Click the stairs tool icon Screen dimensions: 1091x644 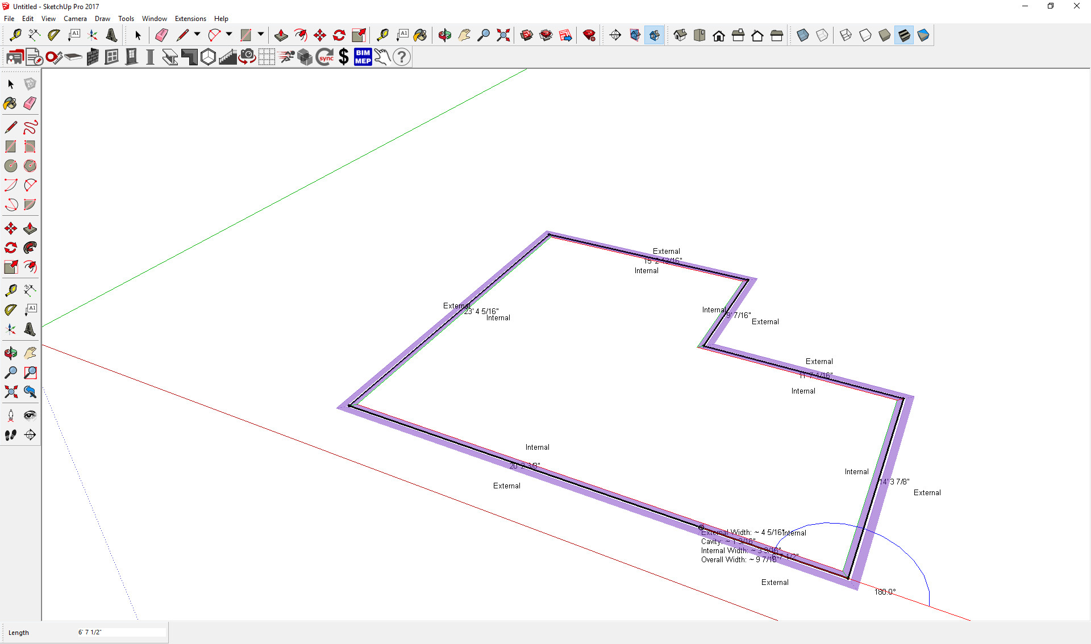coord(228,57)
